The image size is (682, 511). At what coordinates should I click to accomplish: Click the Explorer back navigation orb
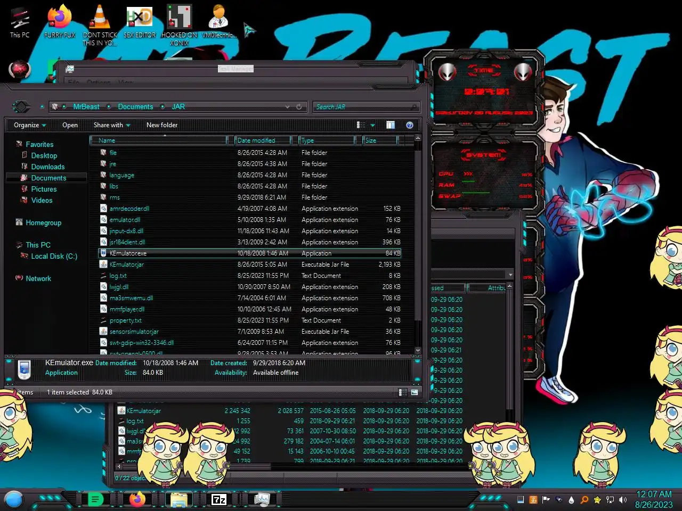coord(21,106)
